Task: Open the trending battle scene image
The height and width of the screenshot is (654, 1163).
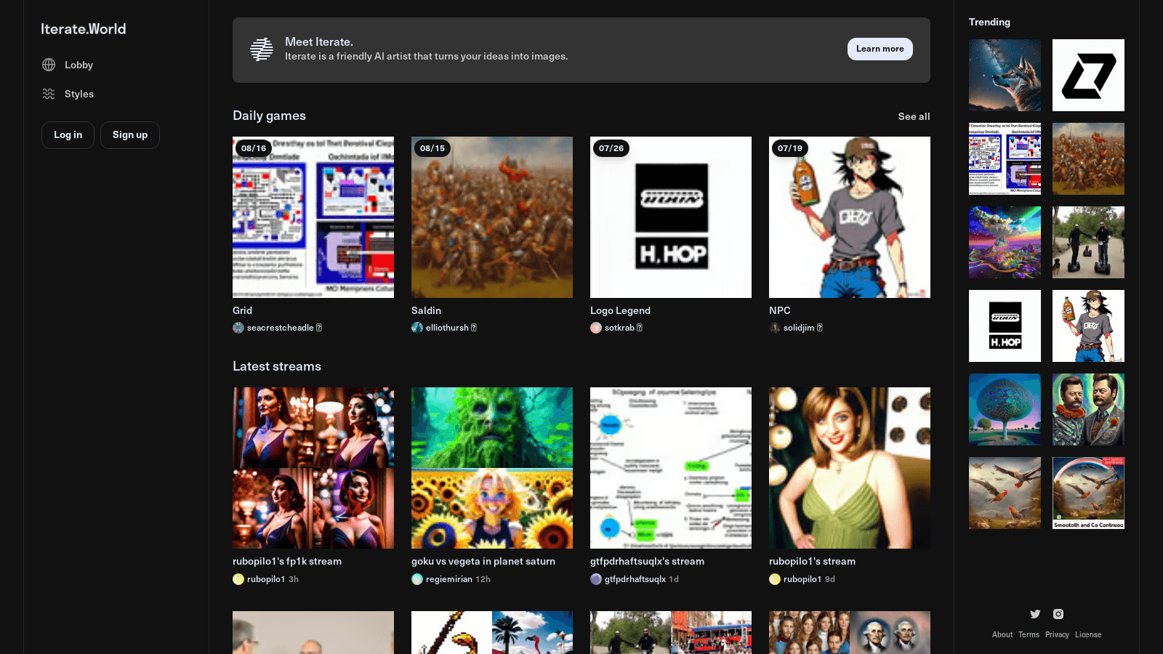Action: pyautogui.click(x=1088, y=158)
